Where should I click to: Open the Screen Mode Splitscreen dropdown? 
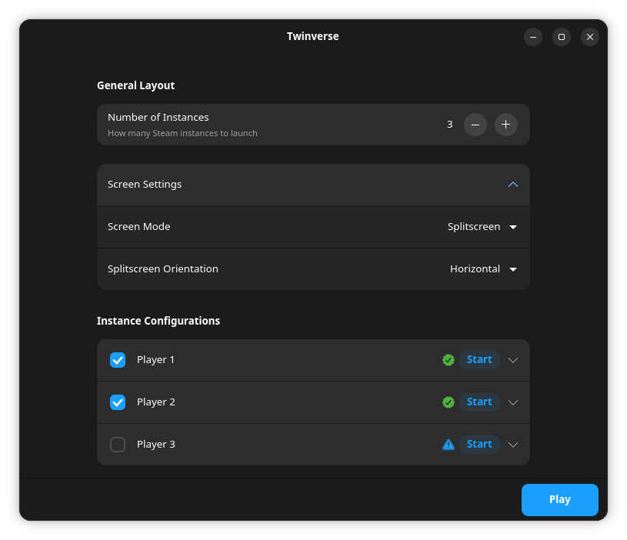tap(482, 227)
